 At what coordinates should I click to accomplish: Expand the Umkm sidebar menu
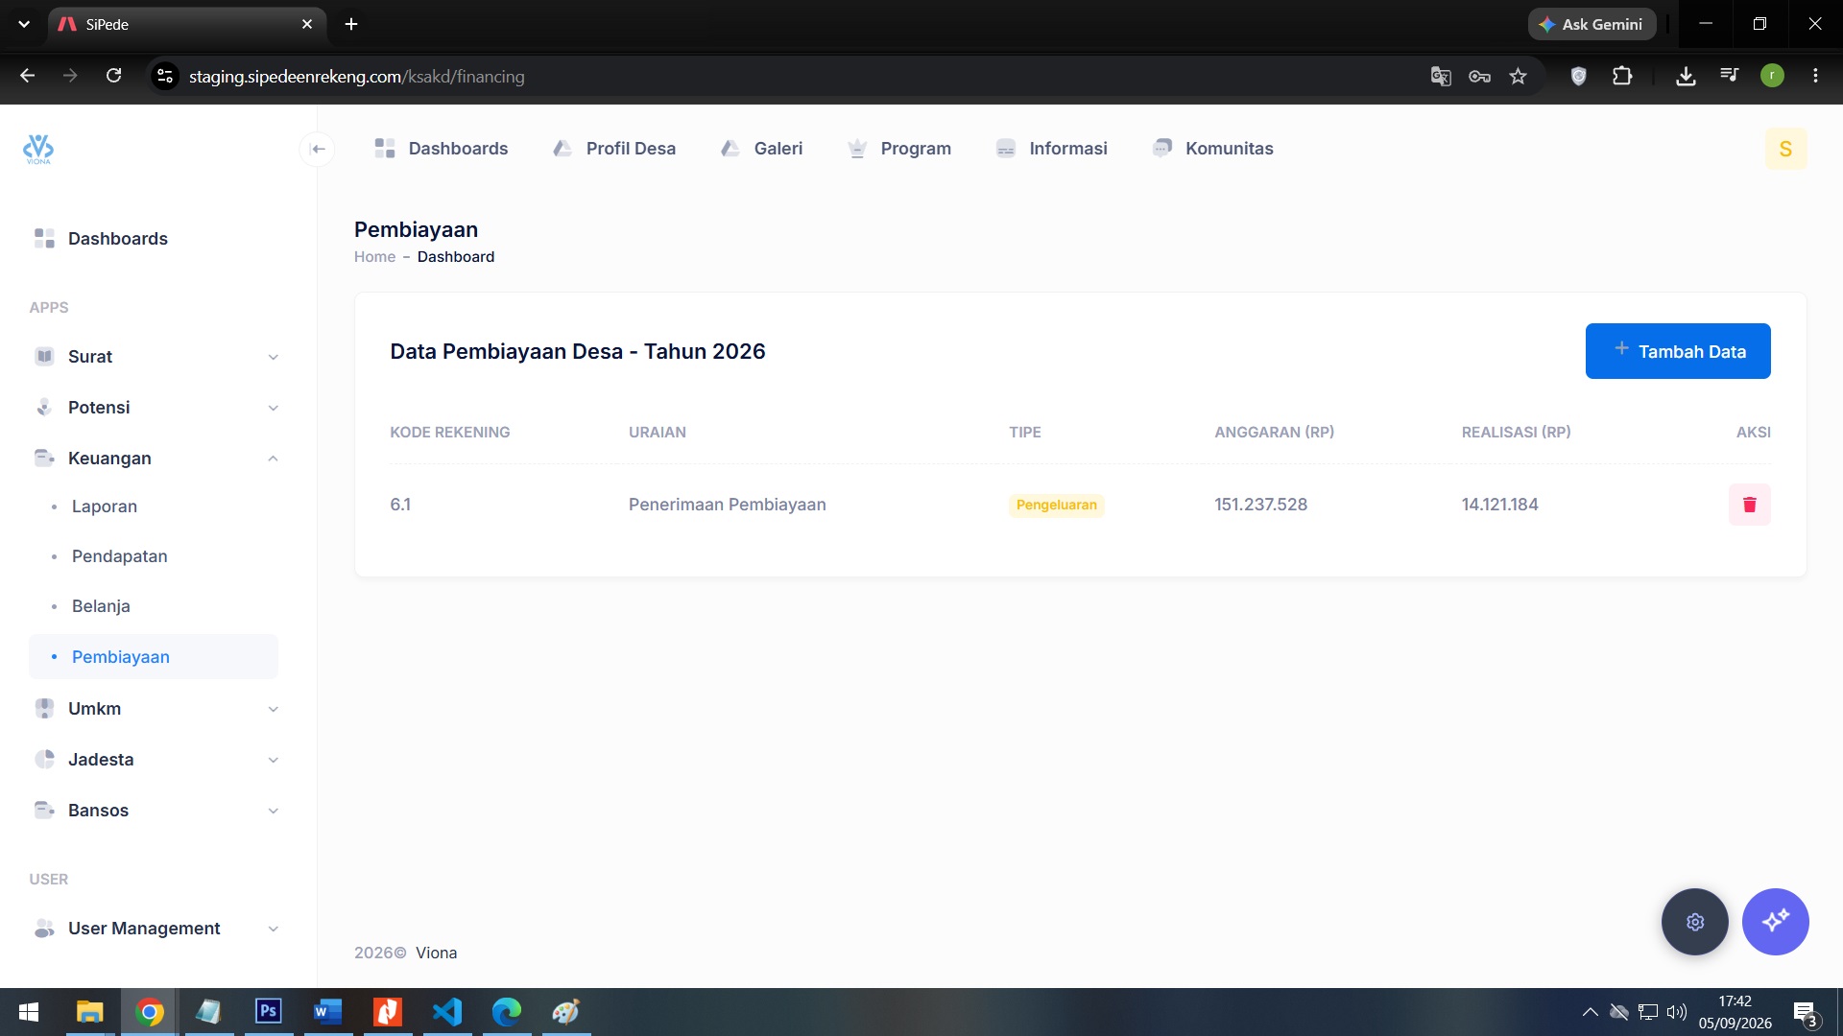pos(156,709)
